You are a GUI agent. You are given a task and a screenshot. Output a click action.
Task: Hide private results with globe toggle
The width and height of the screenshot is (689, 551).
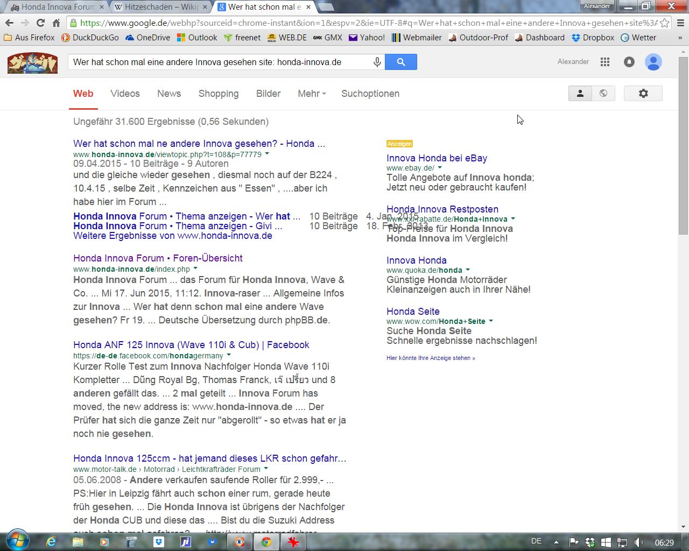pos(603,93)
